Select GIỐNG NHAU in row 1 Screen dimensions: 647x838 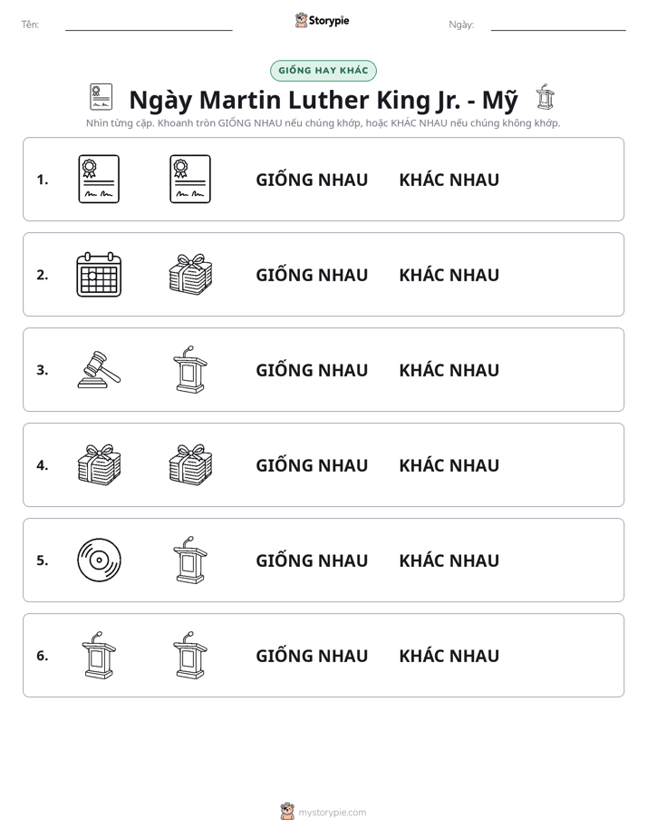point(312,180)
